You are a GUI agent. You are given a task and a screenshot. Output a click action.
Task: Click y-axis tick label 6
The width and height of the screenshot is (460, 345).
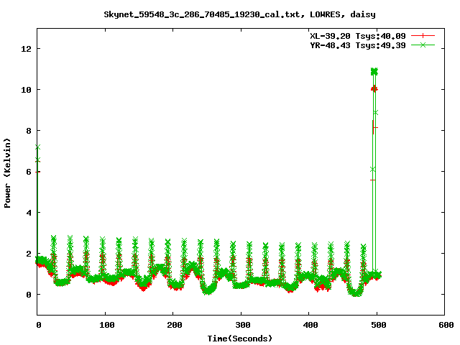click(x=29, y=172)
